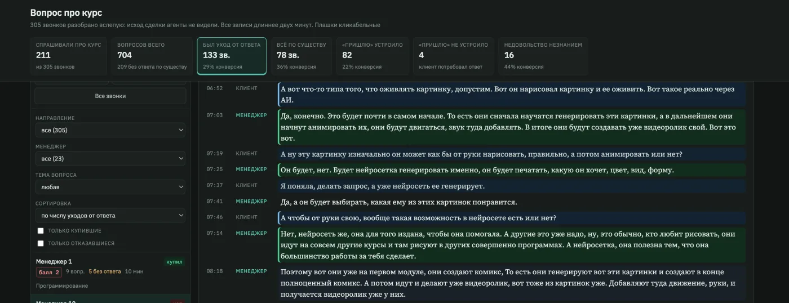Click the «балл 2» score badge
Image resolution: width=789 pixels, height=303 pixels.
(x=49, y=272)
